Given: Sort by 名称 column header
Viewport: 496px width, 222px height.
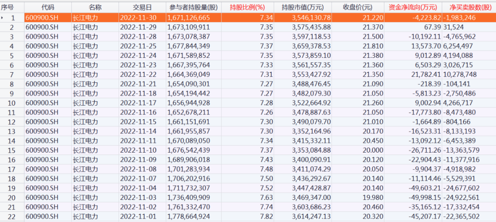Looking at the screenshot, I should pyautogui.click(x=95, y=6).
